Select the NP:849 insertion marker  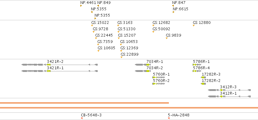[x=98, y=6]
